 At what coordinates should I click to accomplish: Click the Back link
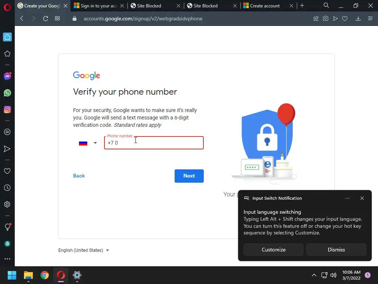79,176
